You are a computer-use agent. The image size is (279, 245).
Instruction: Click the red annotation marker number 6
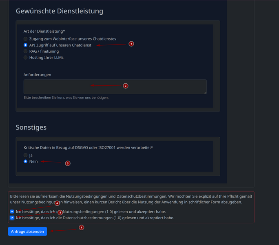pos(81,227)
